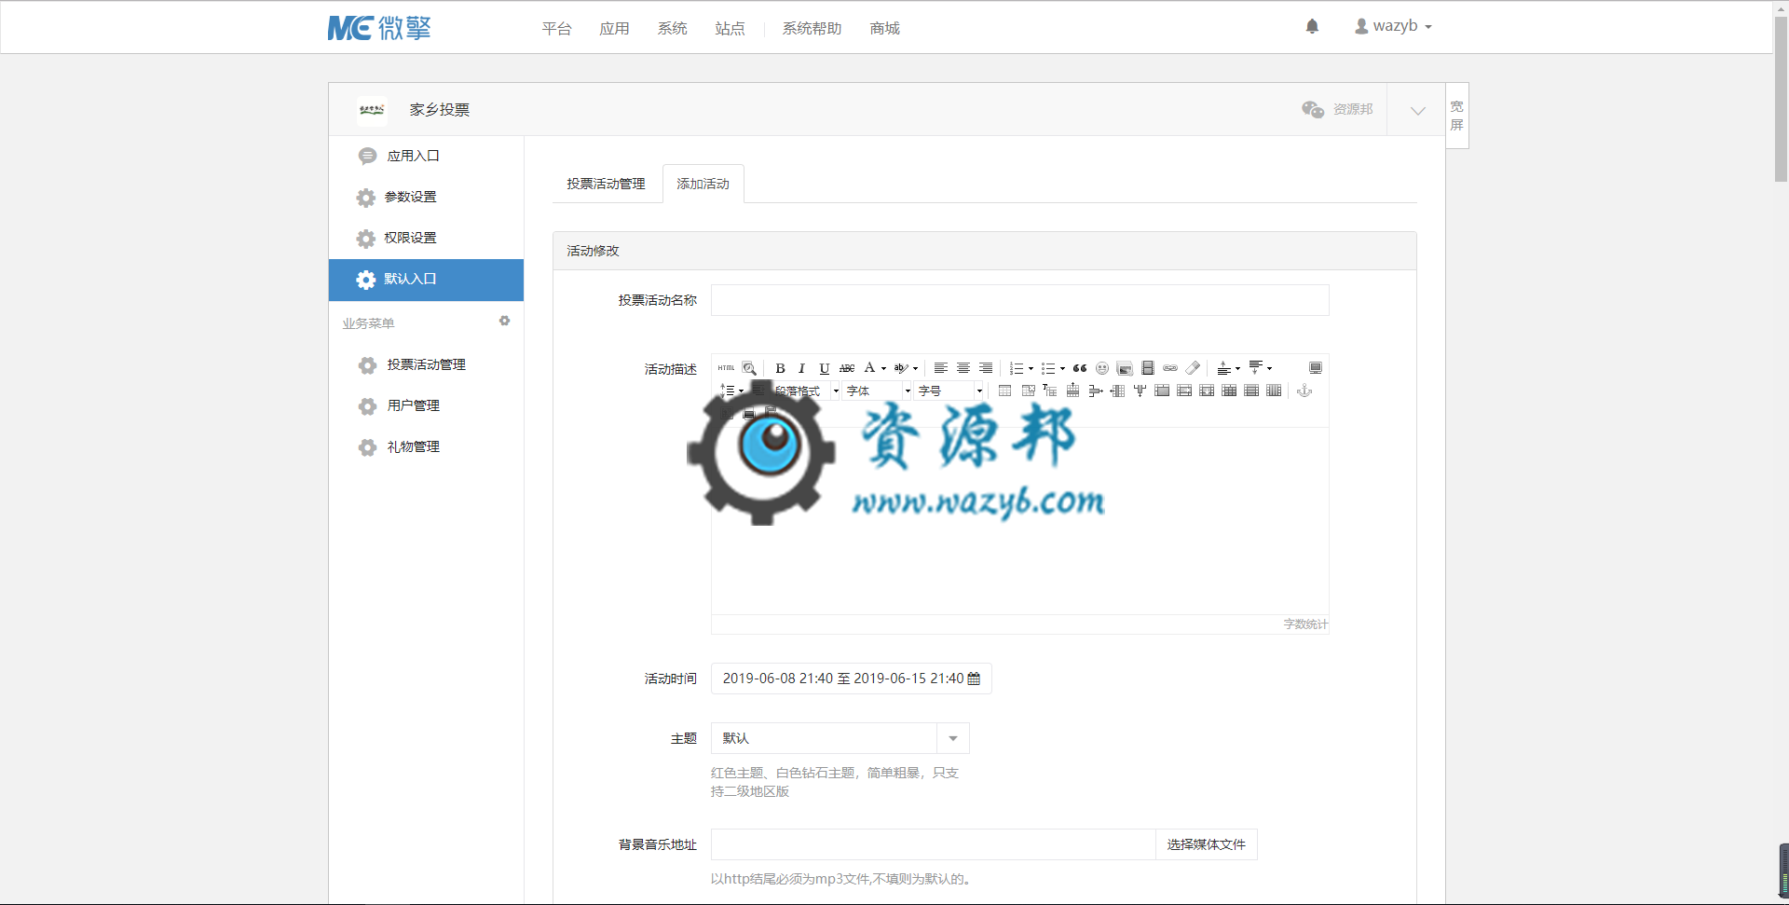This screenshot has height=905, width=1789.
Task: Toggle bold formatting
Action: click(780, 368)
